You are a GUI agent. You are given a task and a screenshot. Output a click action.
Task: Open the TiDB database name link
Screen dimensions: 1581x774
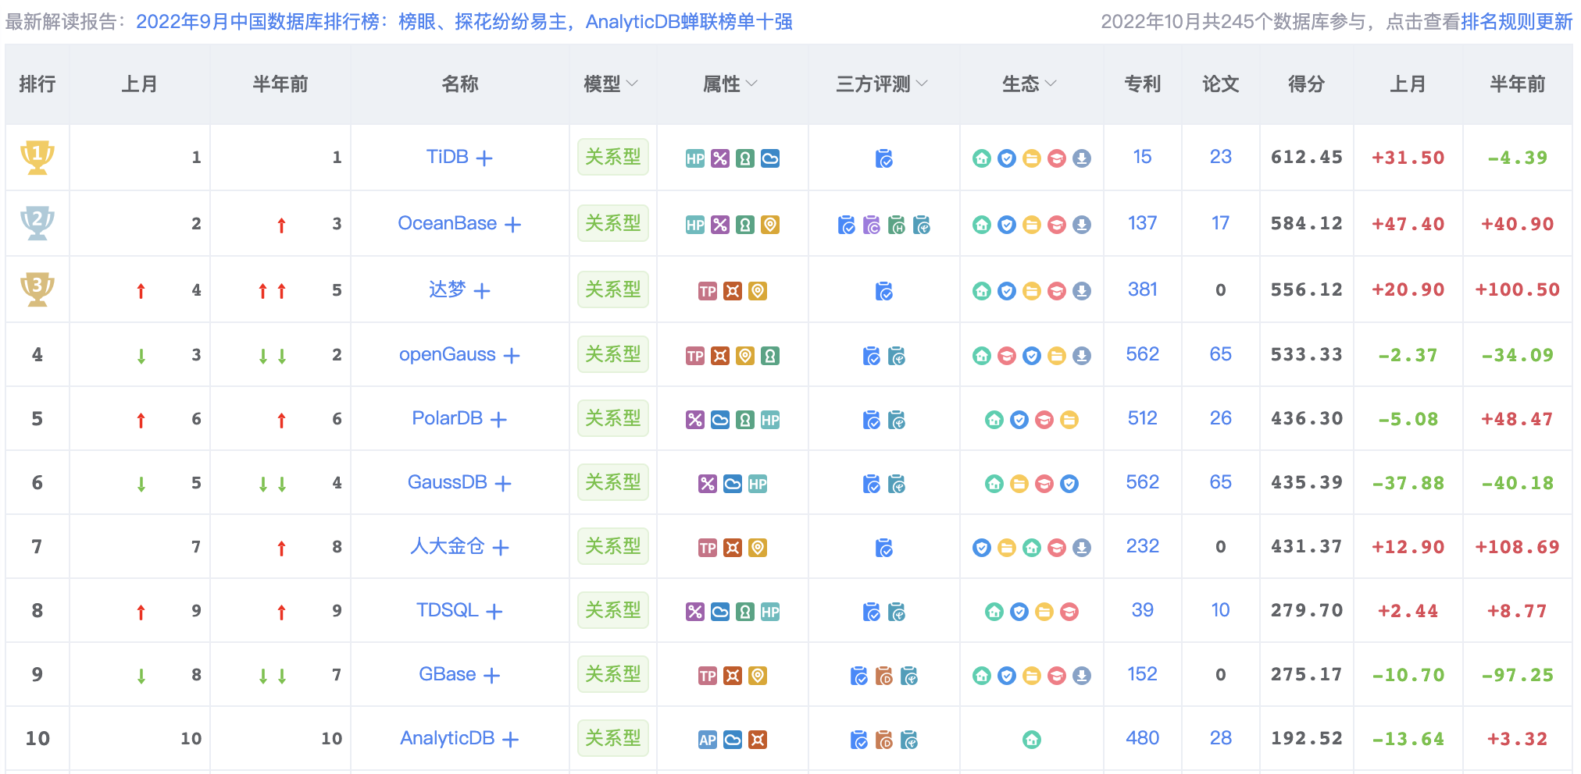coord(448,157)
